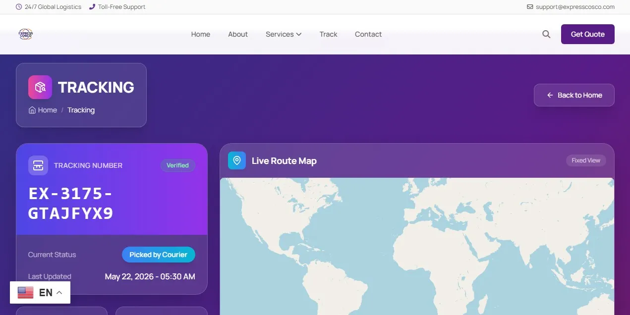Open the EN language selector chevron

59,292
